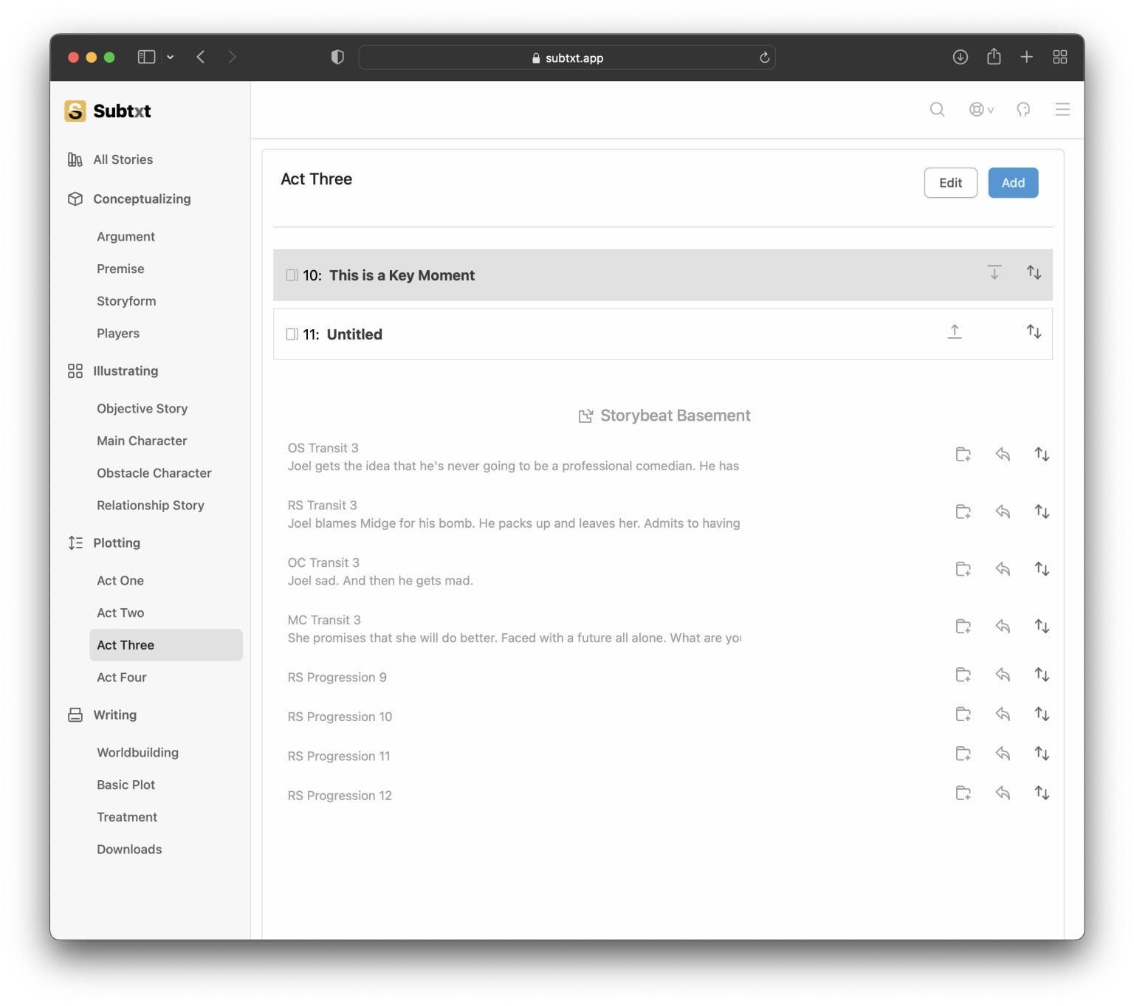Add RS Progression 11 to folder

[x=963, y=754]
